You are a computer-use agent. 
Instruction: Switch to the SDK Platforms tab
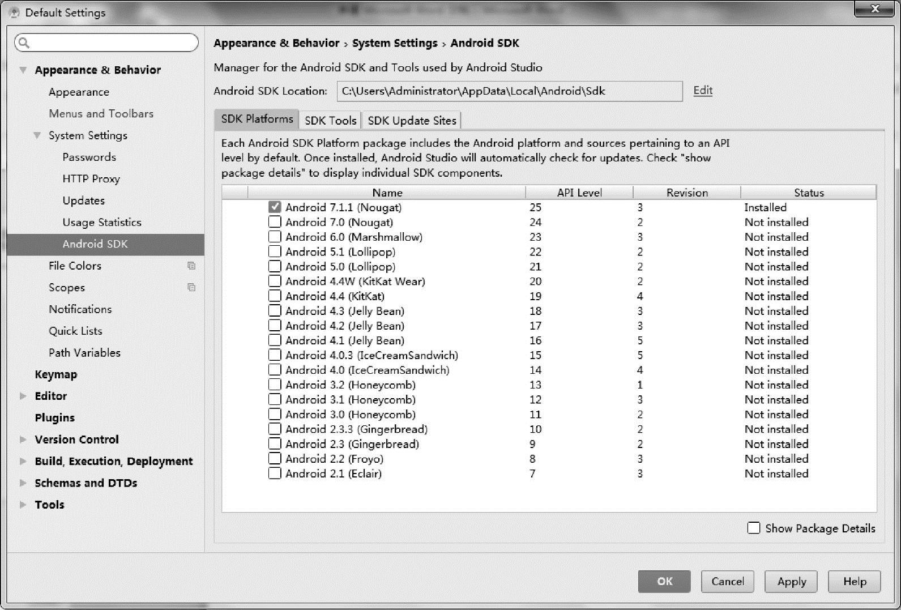[257, 119]
